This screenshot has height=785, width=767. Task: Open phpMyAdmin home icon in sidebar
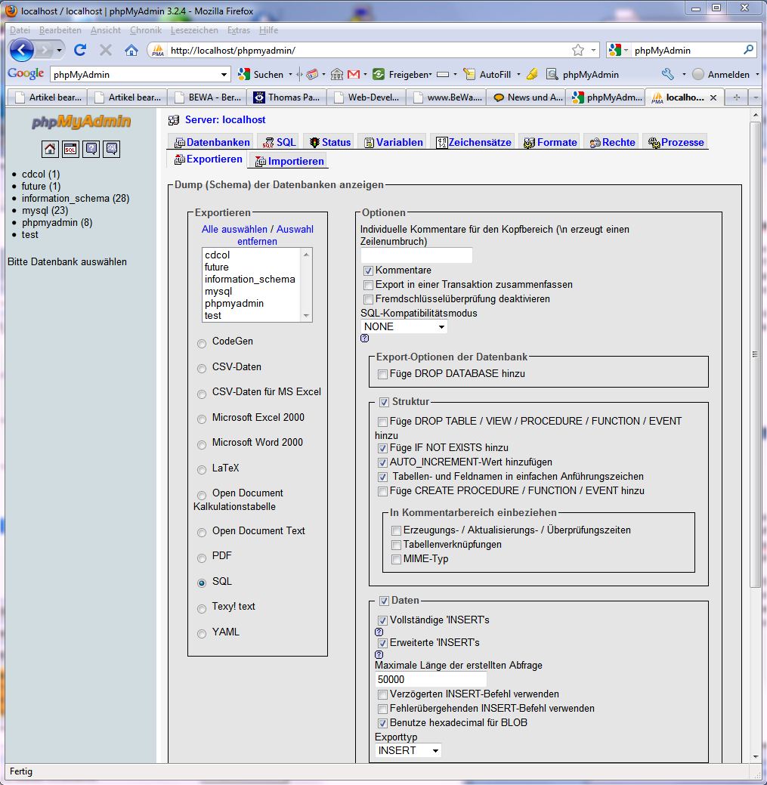[50, 149]
